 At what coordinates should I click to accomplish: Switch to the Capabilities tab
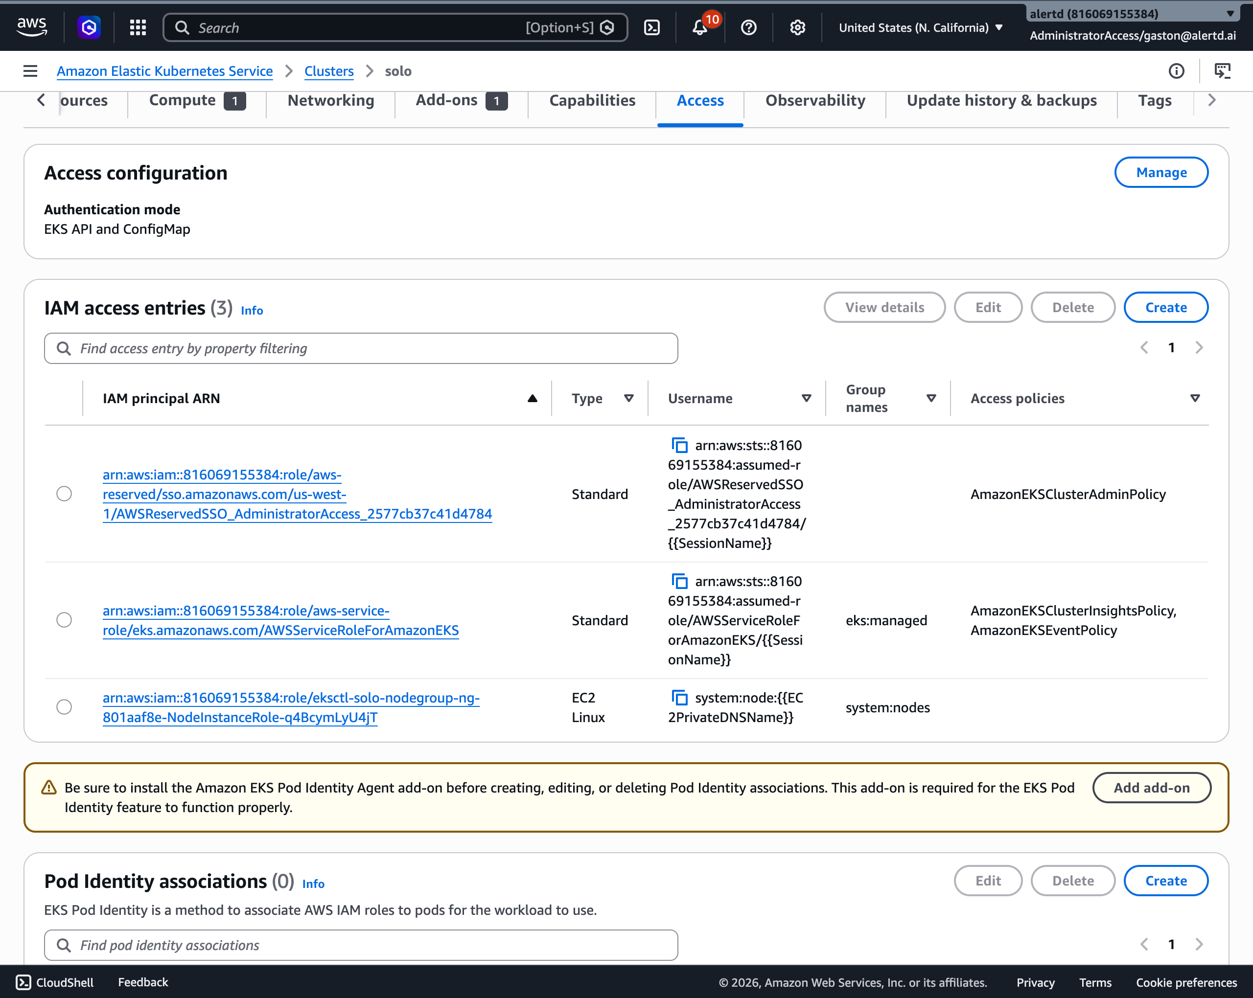point(592,100)
